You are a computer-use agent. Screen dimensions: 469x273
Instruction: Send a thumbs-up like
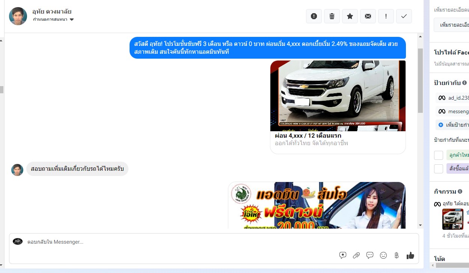[410, 255]
